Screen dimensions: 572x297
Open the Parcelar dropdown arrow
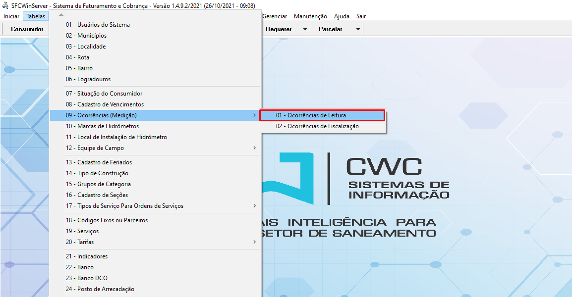(357, 29)
